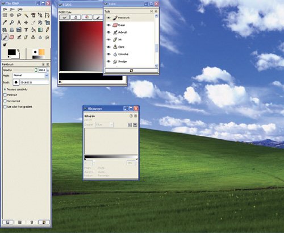This screenshot has height=233, width=284.
Task: Switch to GIMP color selector tab in FG/BG
Action: coord(65,18)
